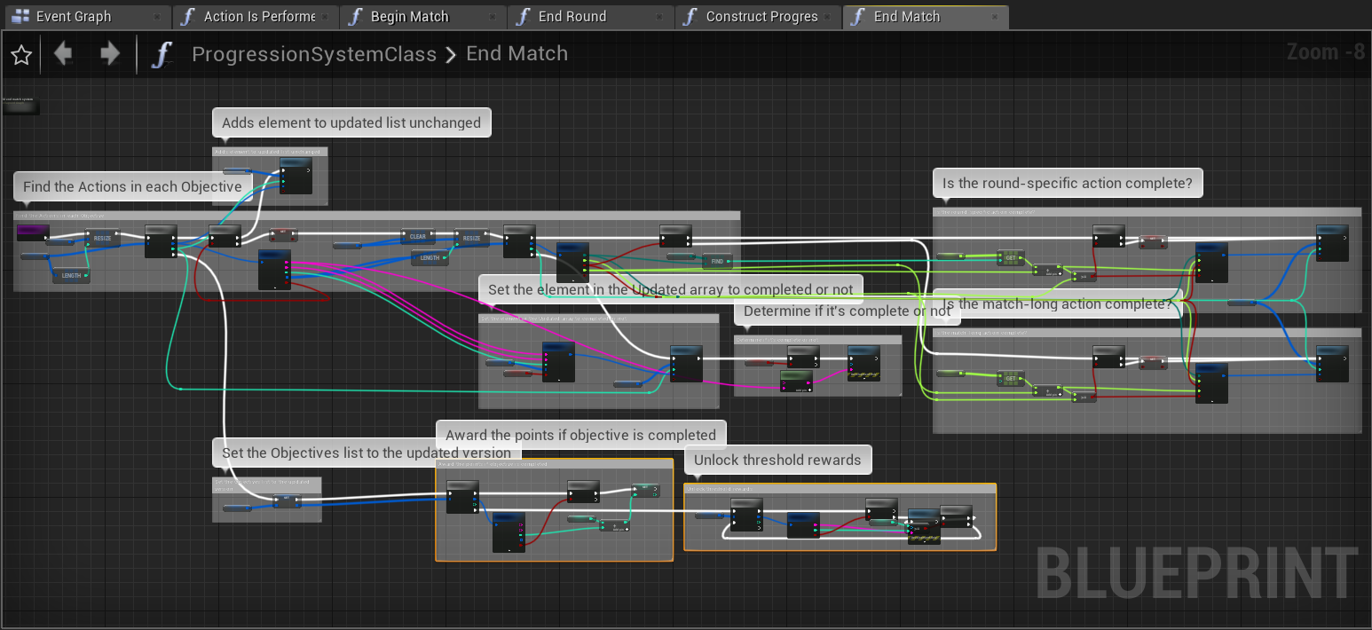Select GET node in match-long action comment box
Viewport: 1372px width, 630px height.
tap(1010, 378)
